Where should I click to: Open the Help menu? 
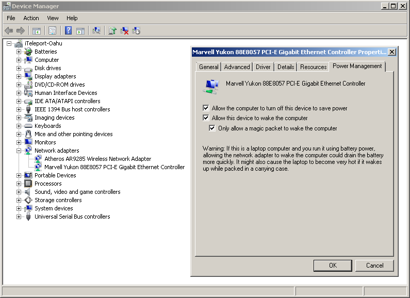tap(72, 18)
